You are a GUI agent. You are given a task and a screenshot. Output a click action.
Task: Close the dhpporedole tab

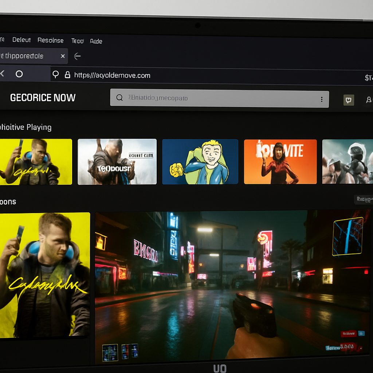pyautogui.click(x=63, y=56)
